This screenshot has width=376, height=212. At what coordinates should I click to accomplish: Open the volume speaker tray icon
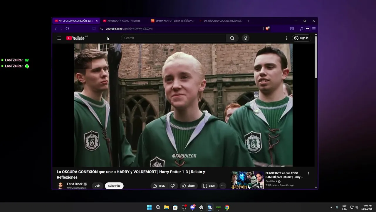357,207
